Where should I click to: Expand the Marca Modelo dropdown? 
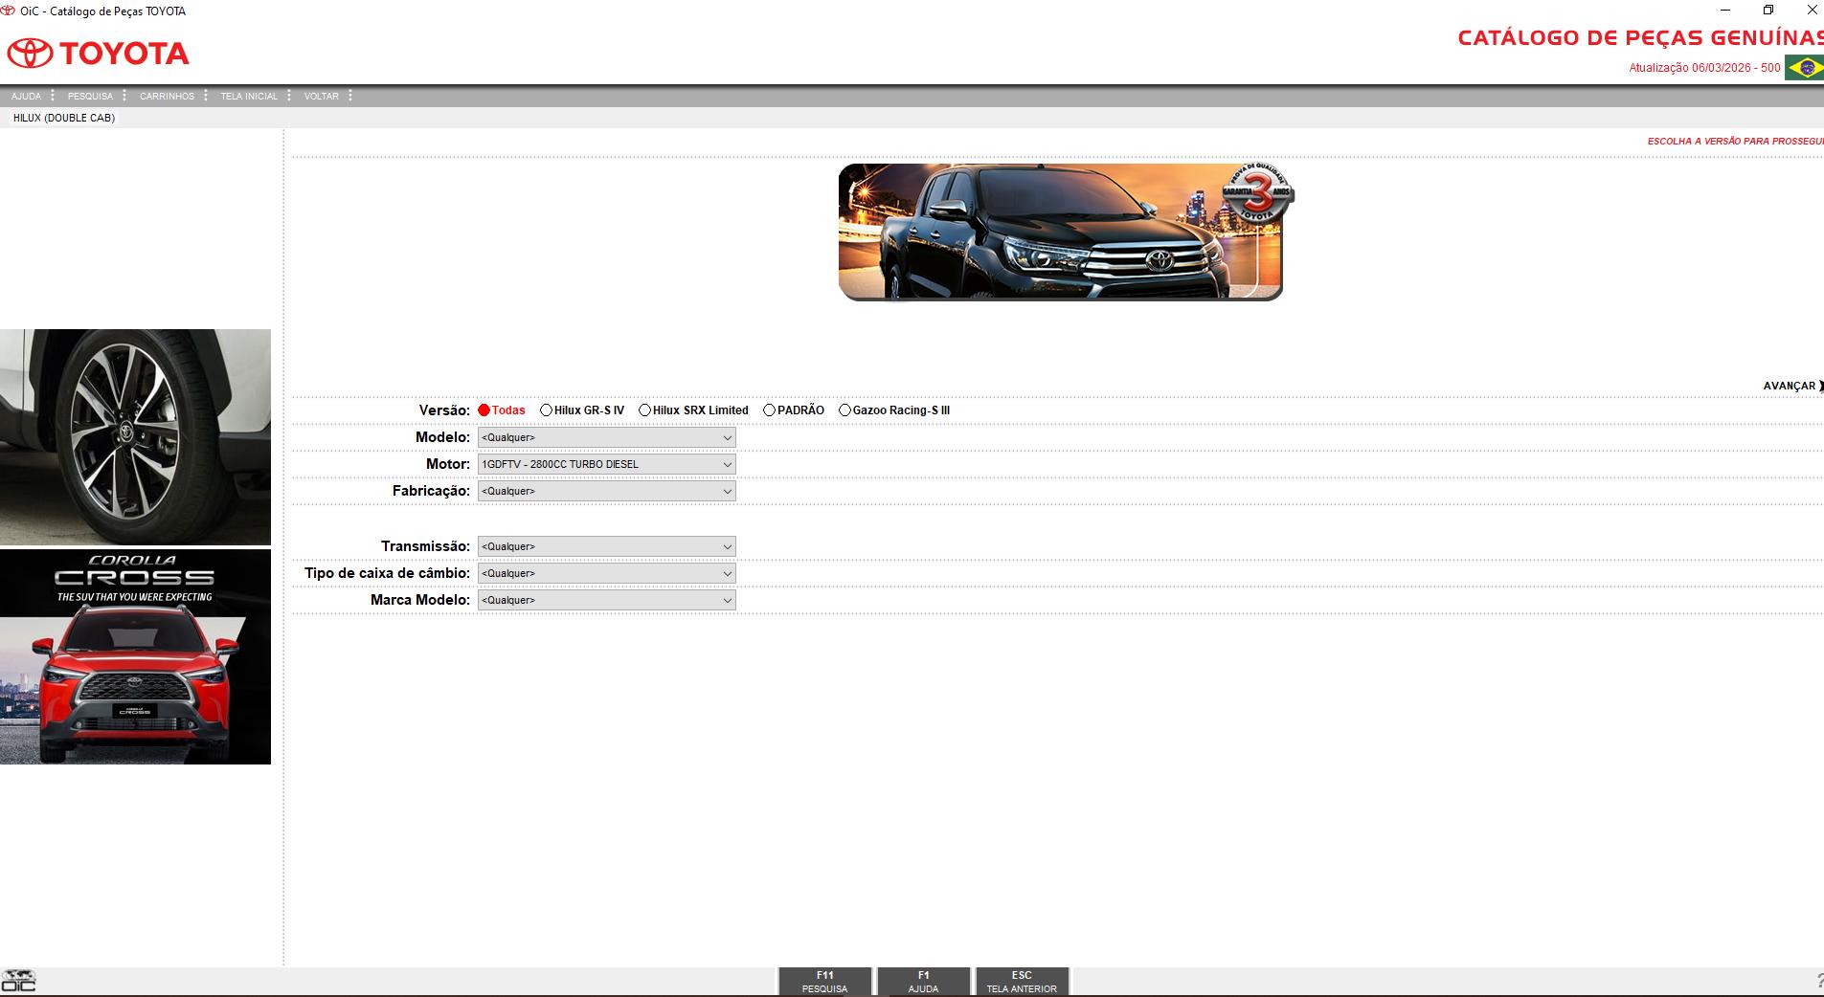point(606,600)
